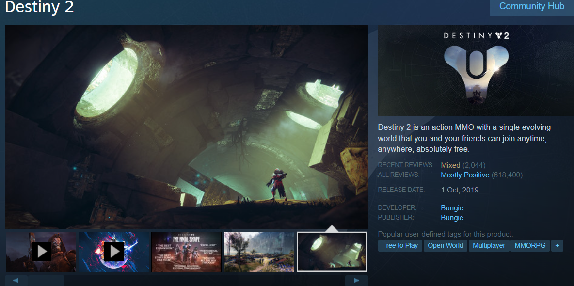Open the Free to Play tag

pyautogui.click(x=400, y=245)
